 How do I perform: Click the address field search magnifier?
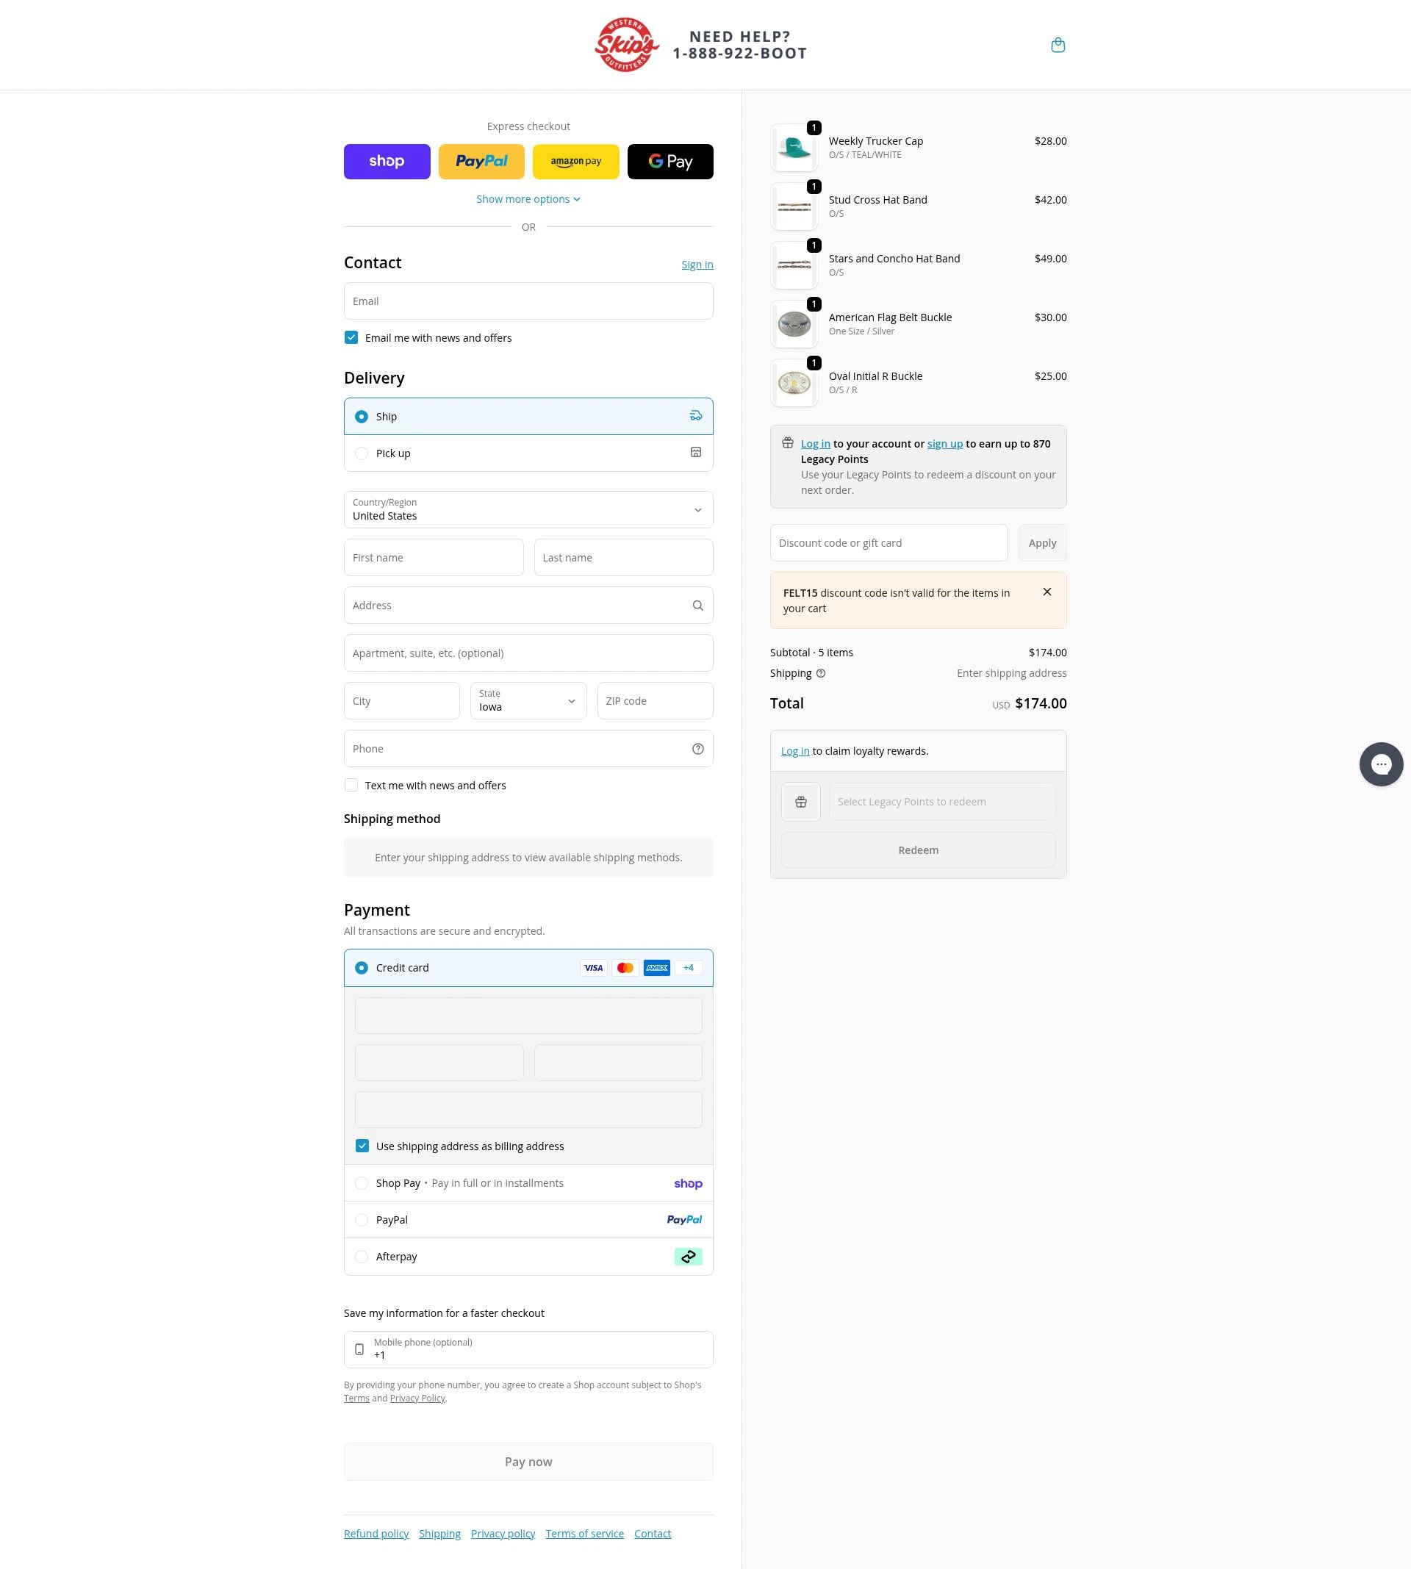click(x=697, y=605)
